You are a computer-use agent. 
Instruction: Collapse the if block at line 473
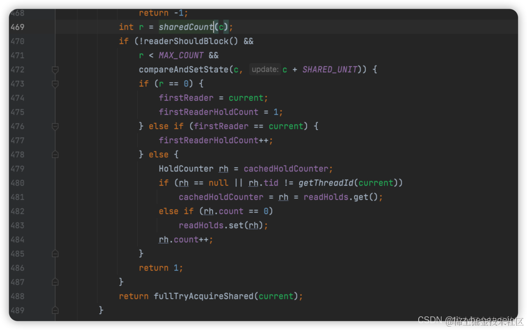click(55, 84)
